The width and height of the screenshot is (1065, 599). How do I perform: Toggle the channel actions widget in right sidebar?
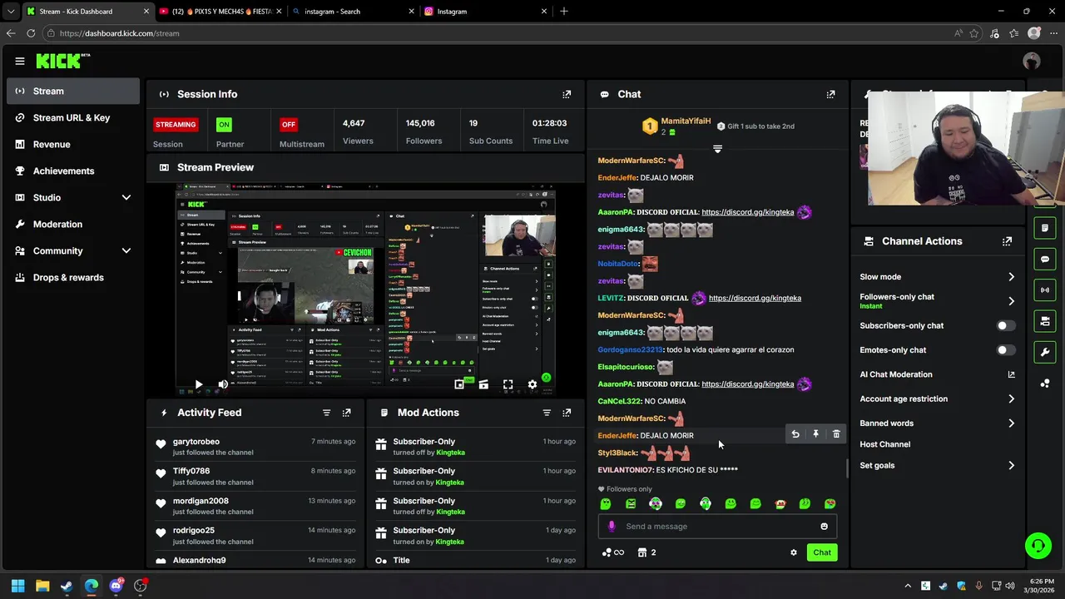(1045, 321)
